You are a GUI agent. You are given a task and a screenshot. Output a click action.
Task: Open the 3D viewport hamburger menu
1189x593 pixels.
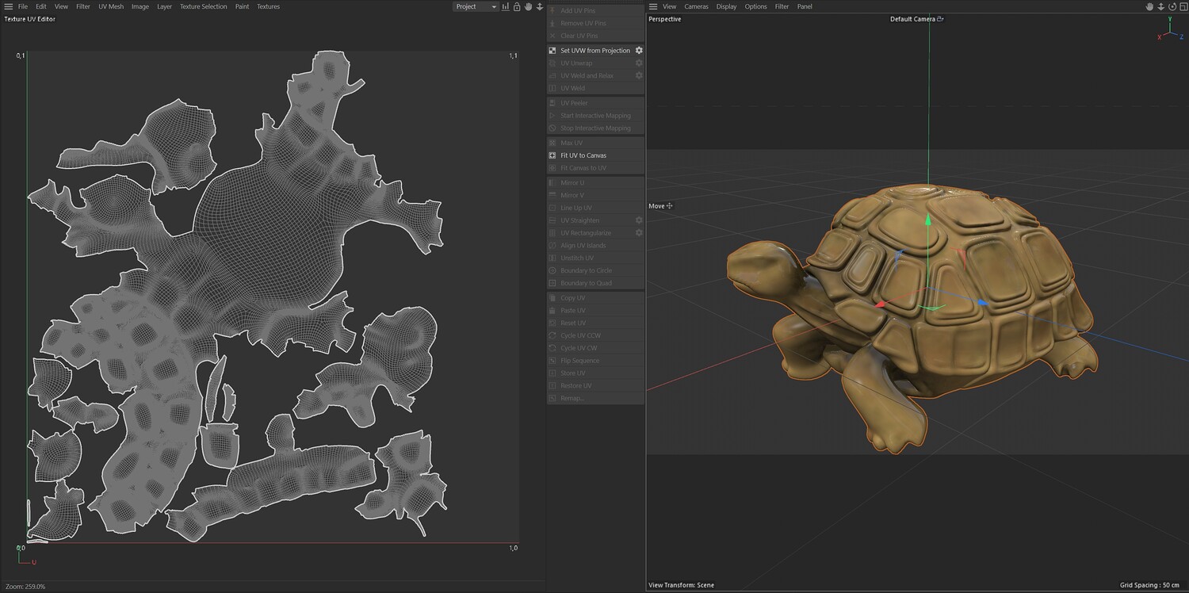[653, 6]
